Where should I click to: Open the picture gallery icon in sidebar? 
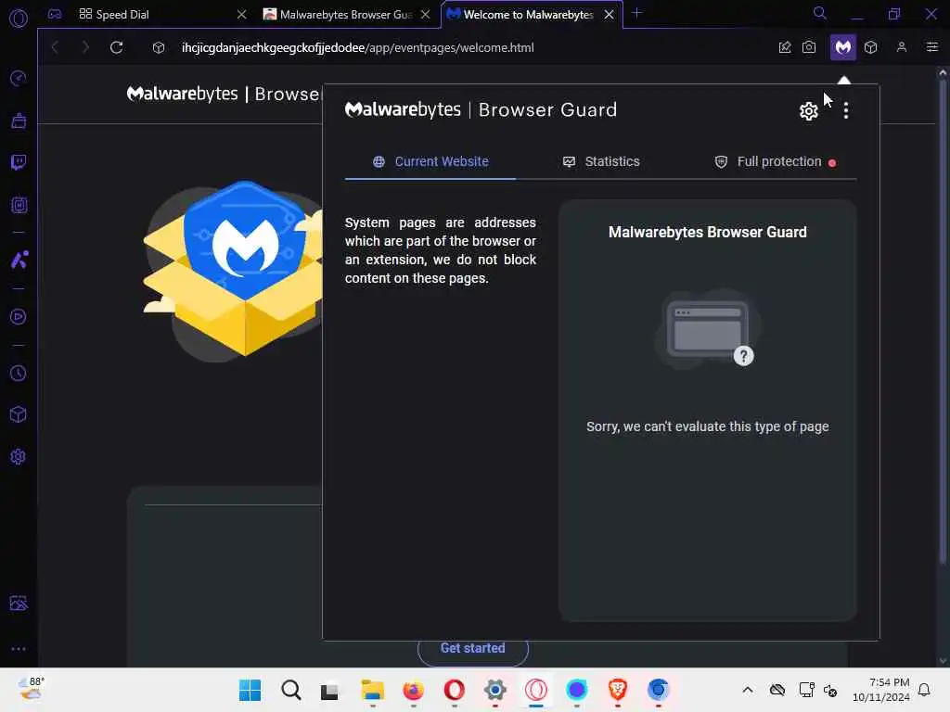[x=19, y=603]
